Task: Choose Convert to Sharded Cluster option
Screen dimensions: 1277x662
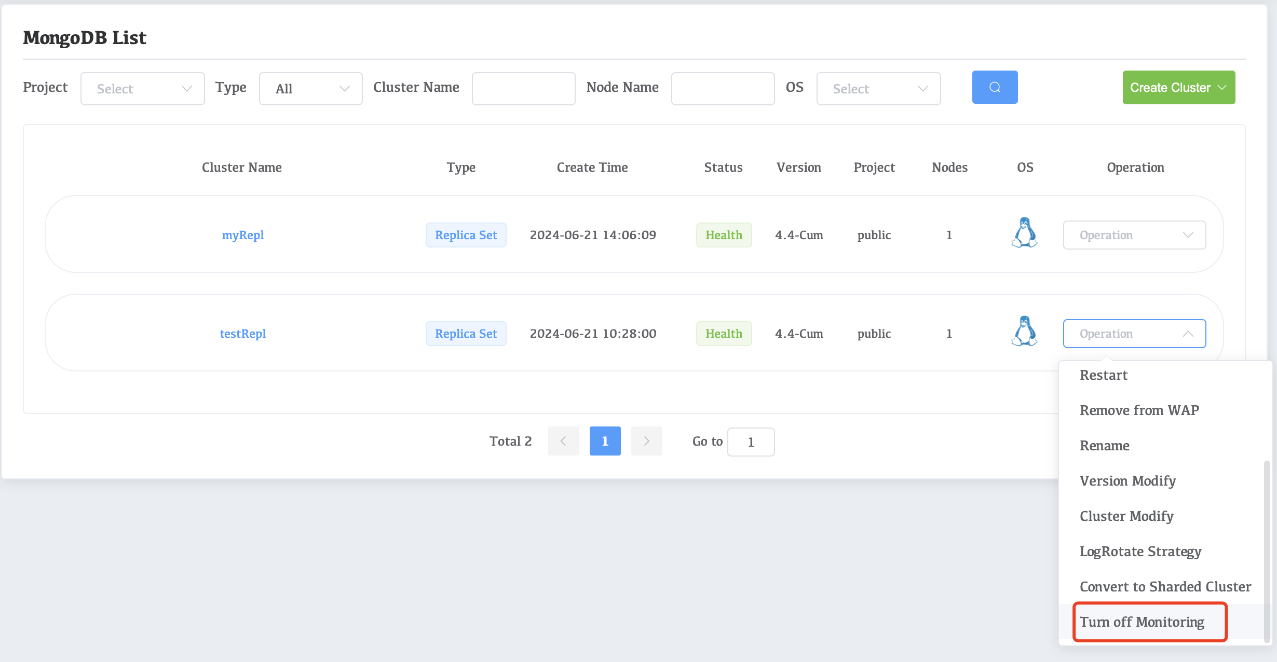Action: coord(1165,587)
